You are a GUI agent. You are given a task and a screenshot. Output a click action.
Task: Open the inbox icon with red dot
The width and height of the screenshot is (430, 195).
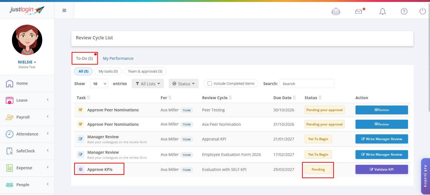(x=359, y=11)
